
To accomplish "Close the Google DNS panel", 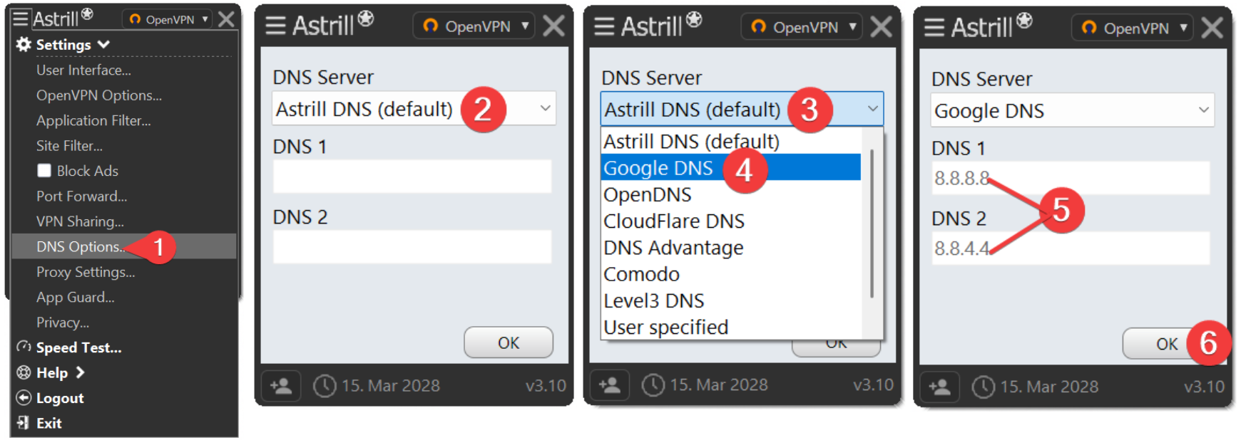I will coord(1212,28).
